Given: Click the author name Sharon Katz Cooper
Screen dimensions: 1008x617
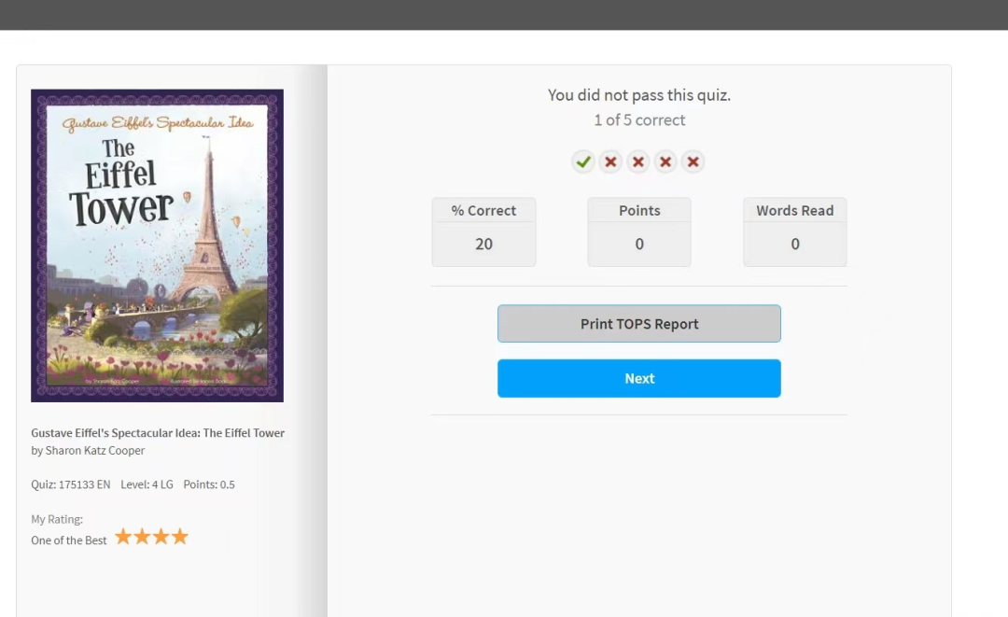Looking at the screenshot, I should click(x=95, y=451).
